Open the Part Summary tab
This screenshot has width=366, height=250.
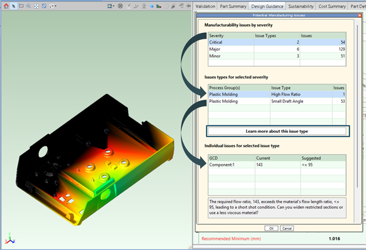click(x=234, y=6)
